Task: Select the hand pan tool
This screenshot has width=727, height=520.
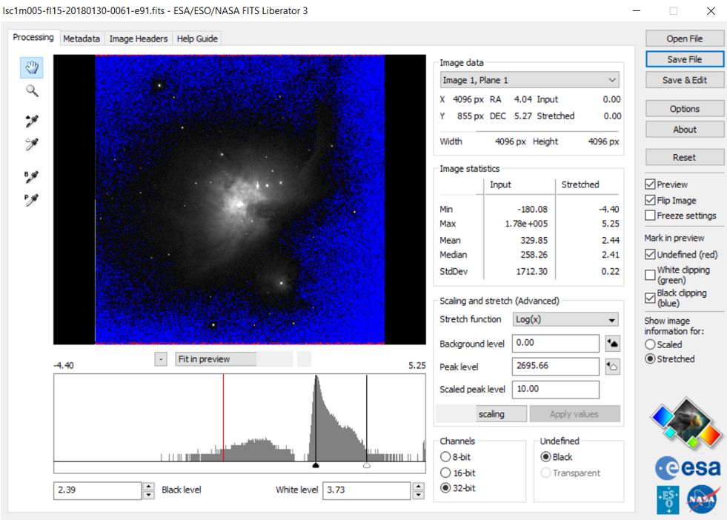Action: (x=31, y=67)
